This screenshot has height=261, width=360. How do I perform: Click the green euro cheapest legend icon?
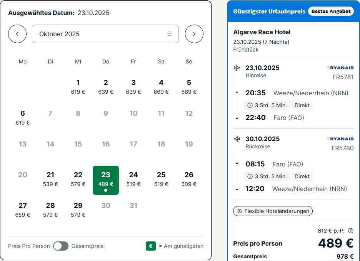click(151, 246)
